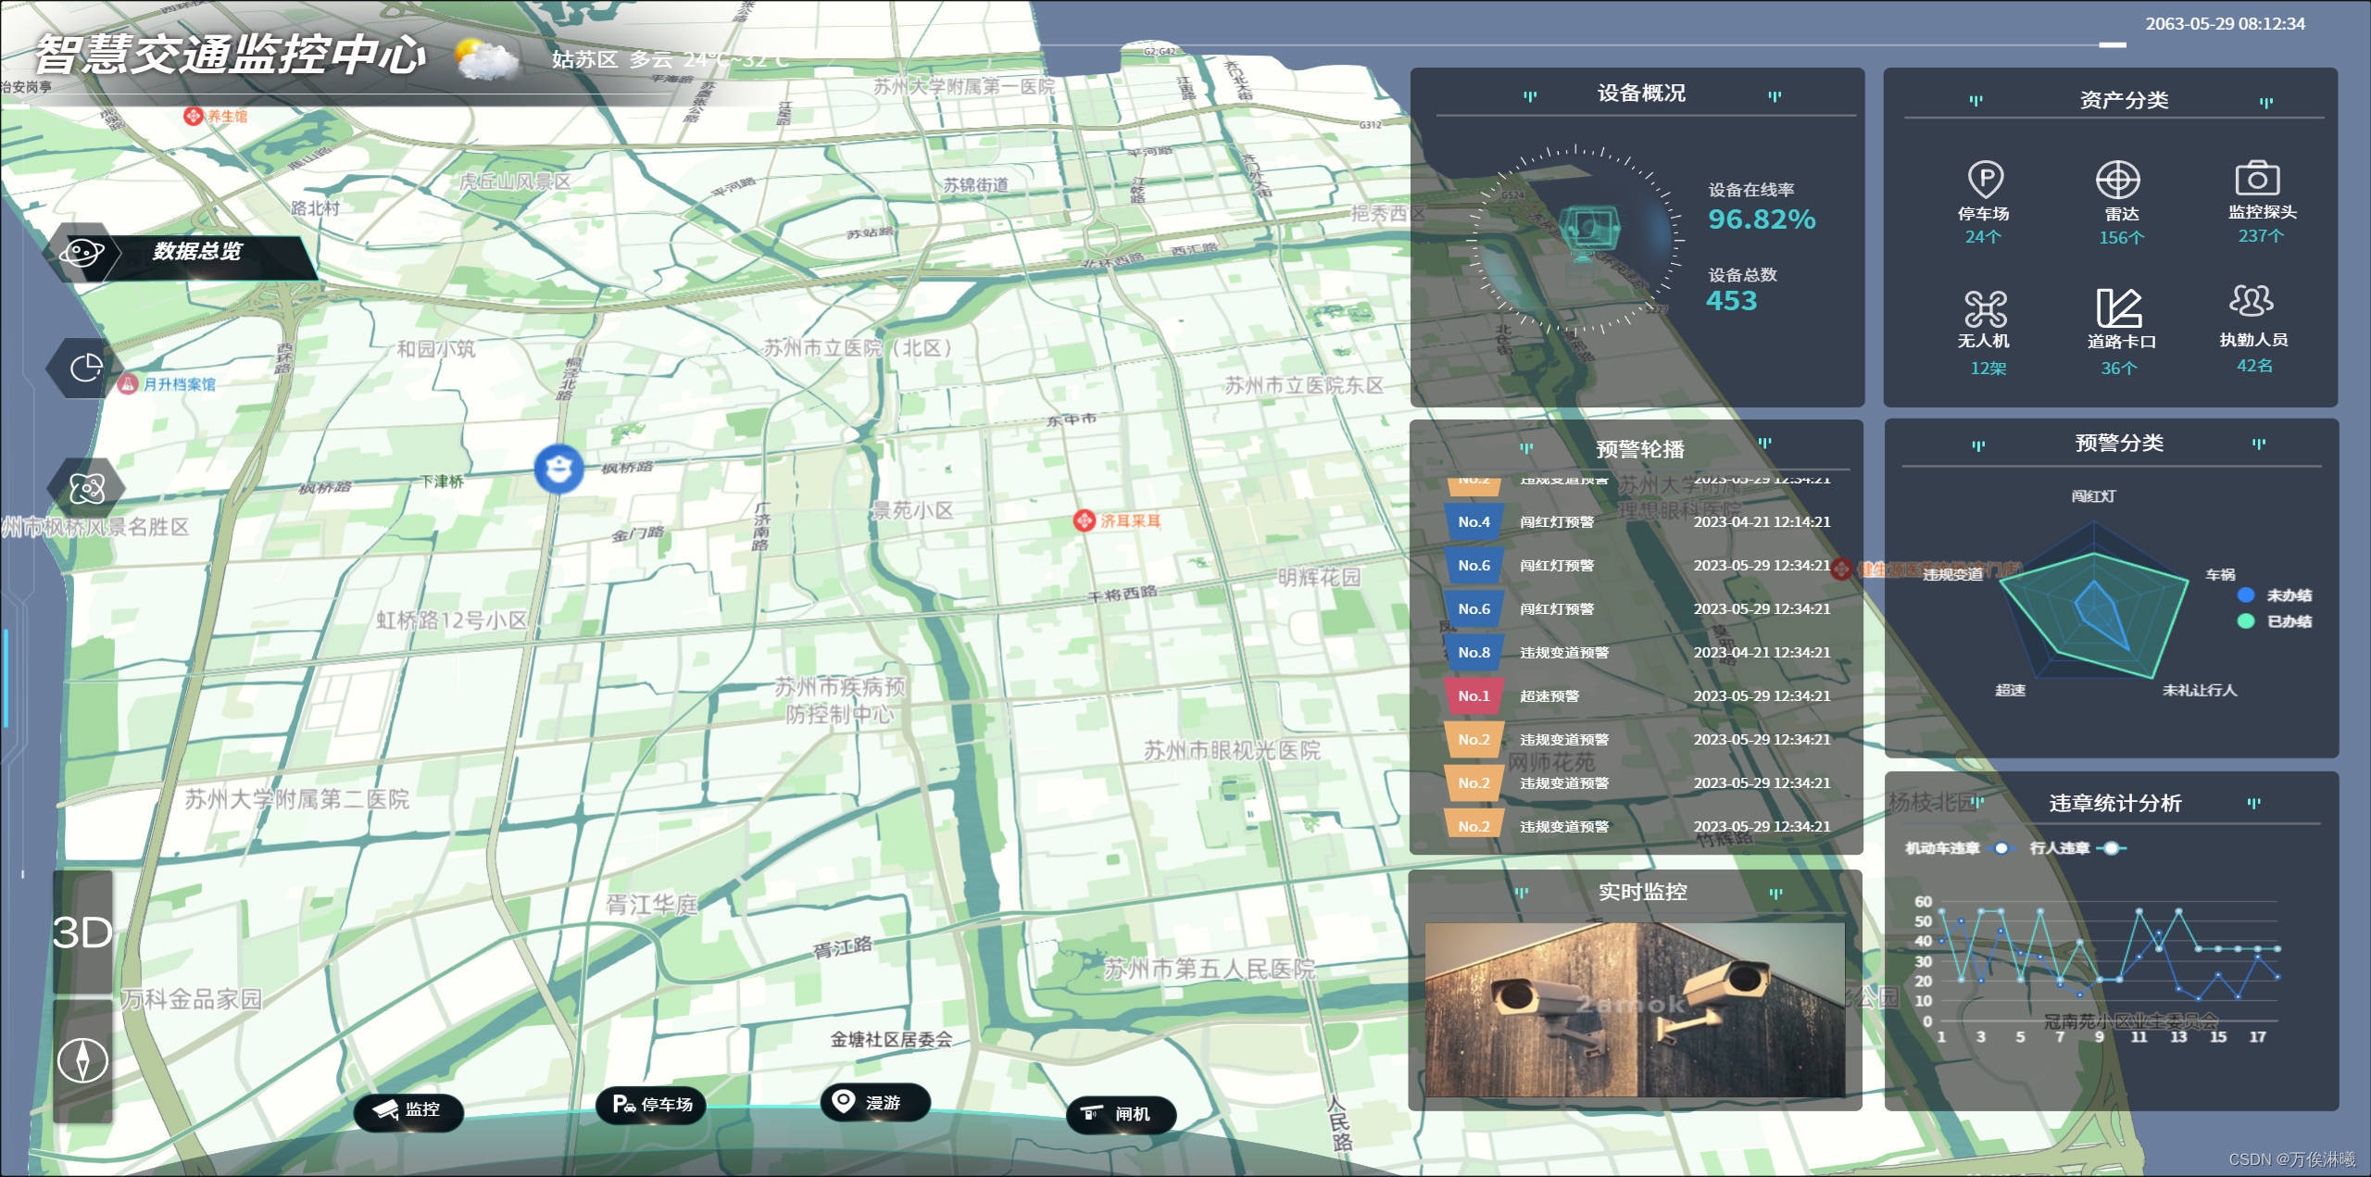Select the drone asset icon
Image resolution: width=2371 pixels, height=1177 pixels.
coord(1985,308)
